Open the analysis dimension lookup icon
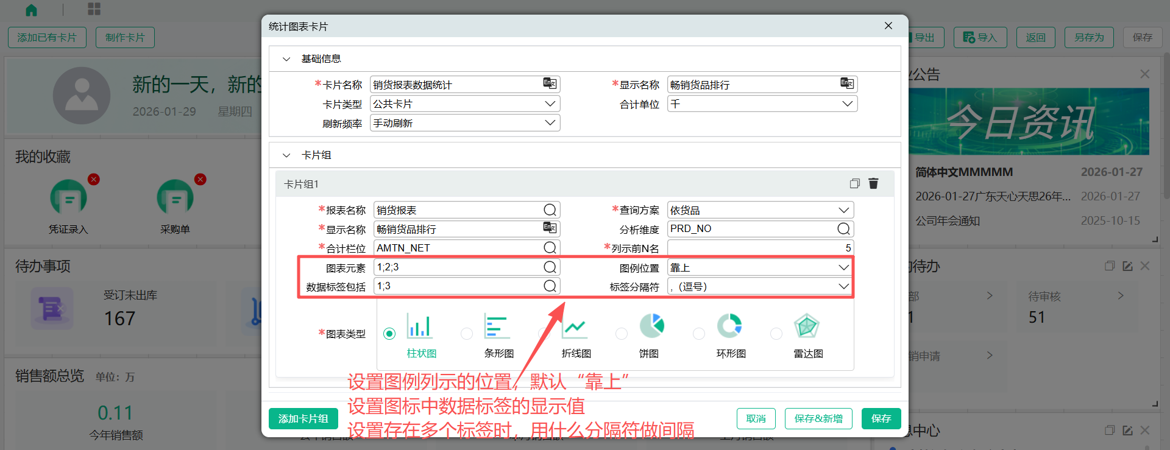The image size is (1170, 450). tap(843, 229)
